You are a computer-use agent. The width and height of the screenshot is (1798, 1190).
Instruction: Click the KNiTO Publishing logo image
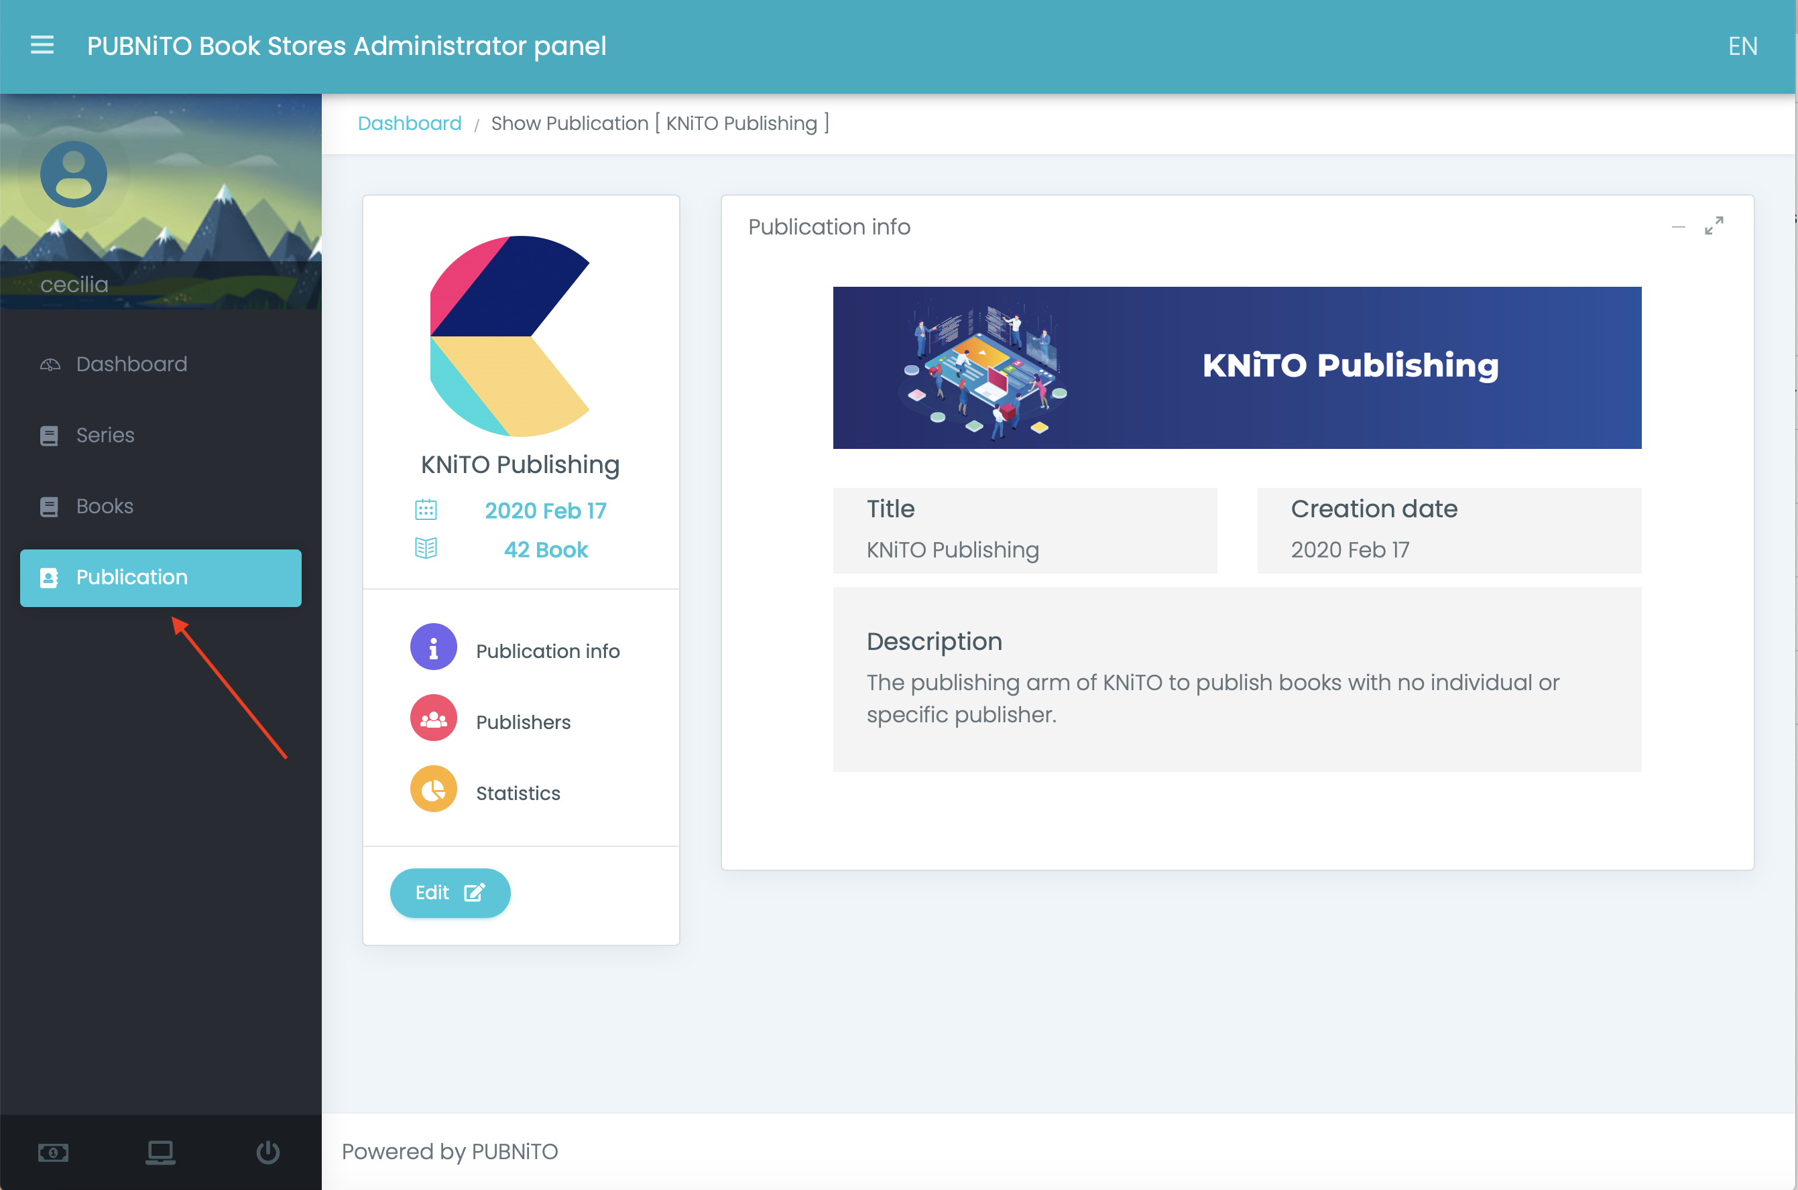click(510, 336)
